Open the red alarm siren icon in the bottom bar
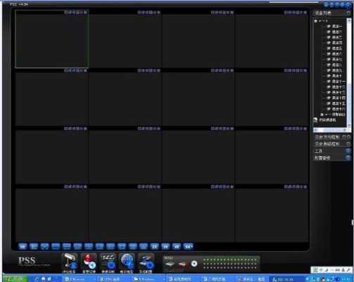The width and height of the screenshot is (354, 282). (89, 263)
